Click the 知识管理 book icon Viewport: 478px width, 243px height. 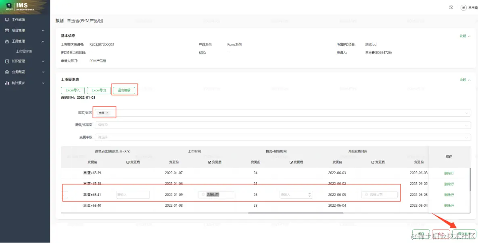(x=7, y=61)
